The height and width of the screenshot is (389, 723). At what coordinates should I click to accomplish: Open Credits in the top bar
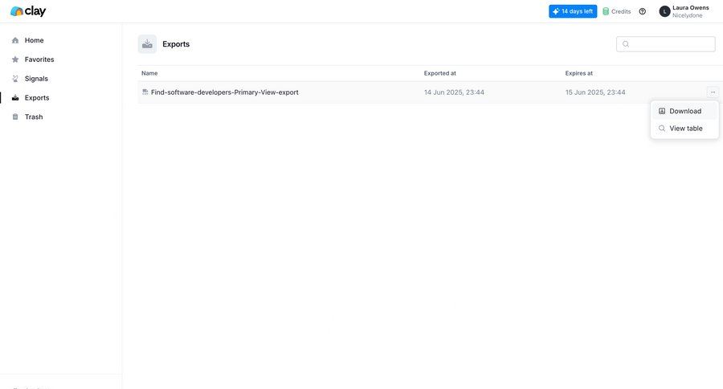point(616,11)
